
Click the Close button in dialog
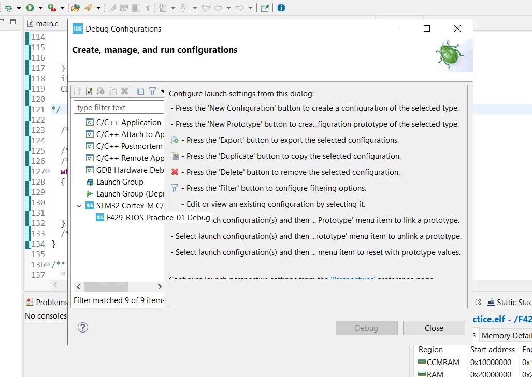[x=434, y=328]
